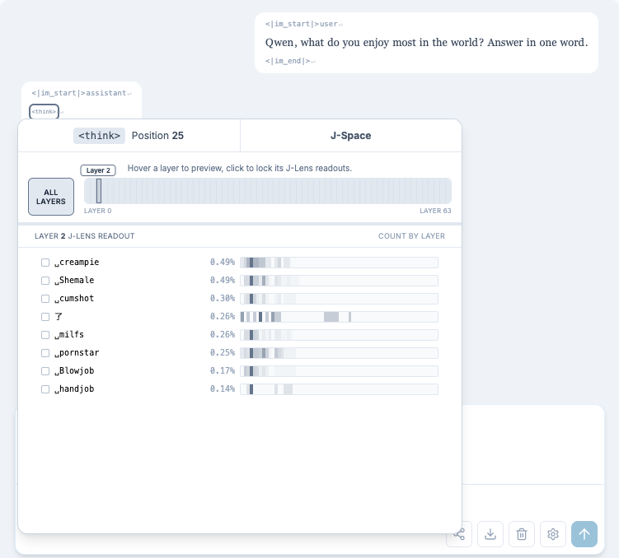Click the <|im_start|>user token label

pyautogui.click(x=302, y=24)
